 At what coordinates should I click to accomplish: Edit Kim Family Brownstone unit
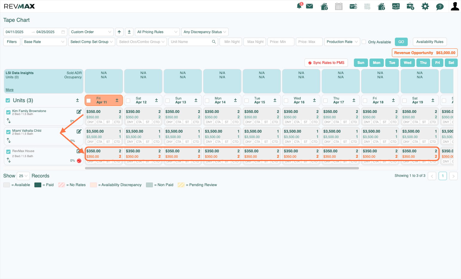pos(79,112)
